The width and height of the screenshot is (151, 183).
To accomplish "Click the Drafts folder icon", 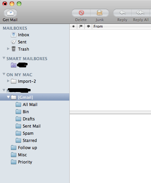I will pos(18,119).
